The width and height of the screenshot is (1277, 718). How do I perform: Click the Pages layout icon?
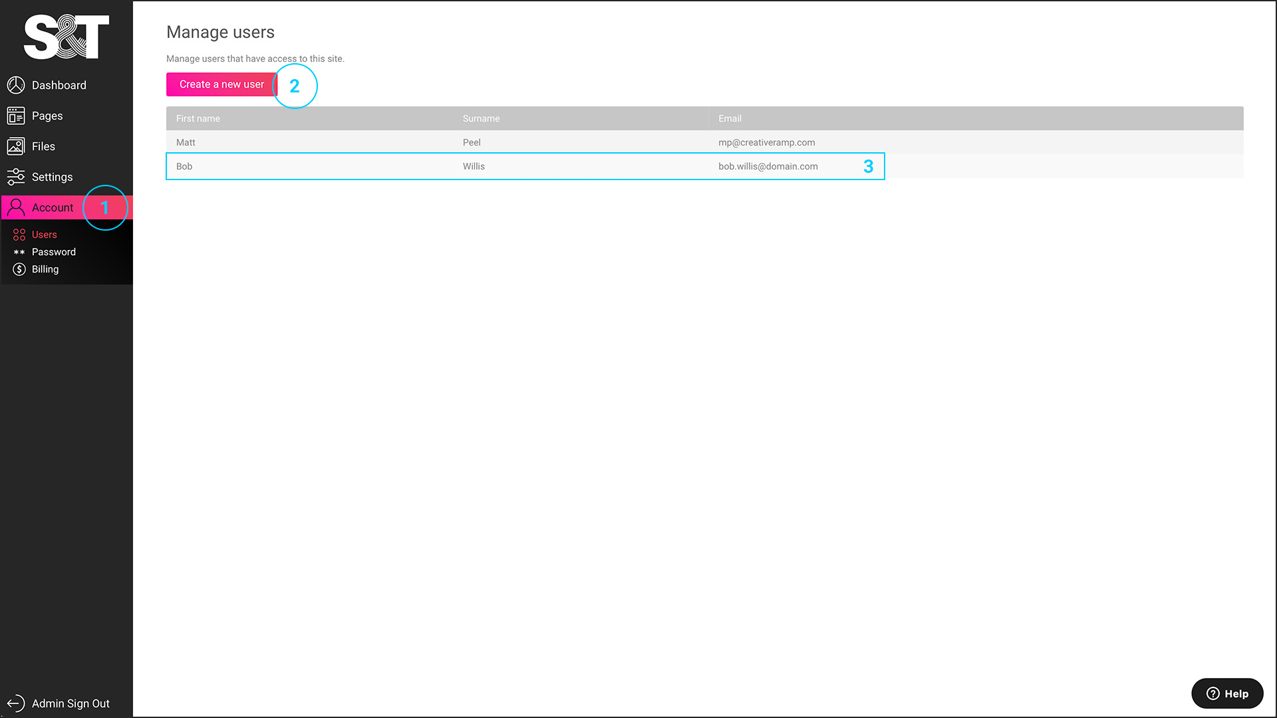[16, 116]
